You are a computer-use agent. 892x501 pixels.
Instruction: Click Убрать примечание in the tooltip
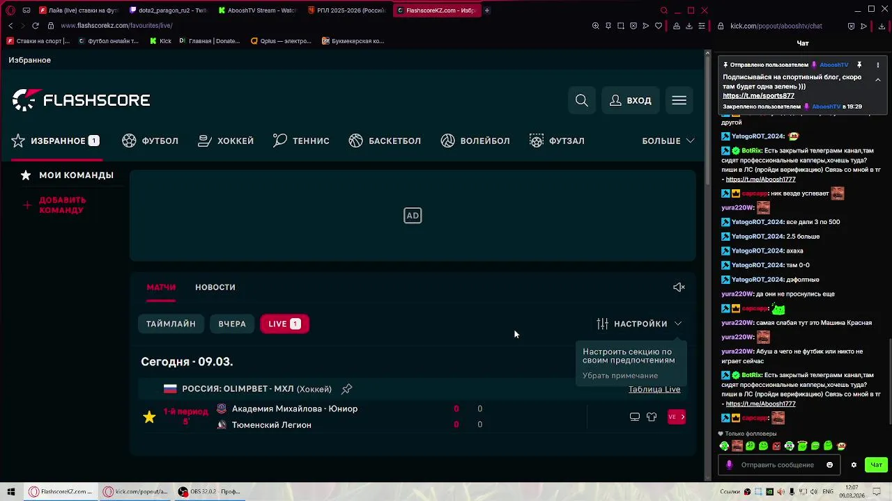[620, 376]
